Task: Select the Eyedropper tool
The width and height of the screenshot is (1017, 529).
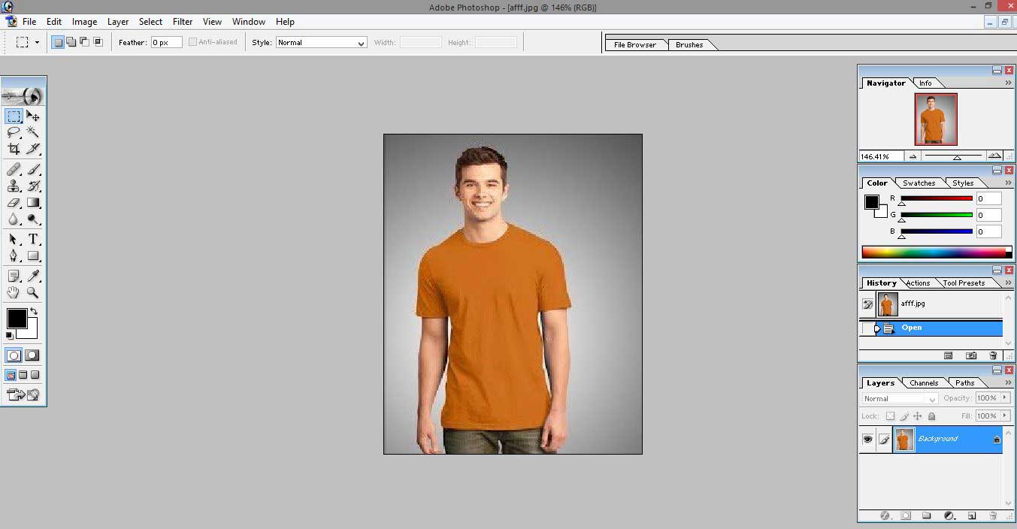Action: (33, 276)
